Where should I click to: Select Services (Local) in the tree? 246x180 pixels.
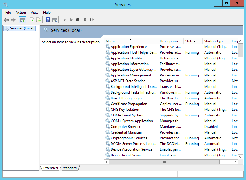[x=22, y=28]
